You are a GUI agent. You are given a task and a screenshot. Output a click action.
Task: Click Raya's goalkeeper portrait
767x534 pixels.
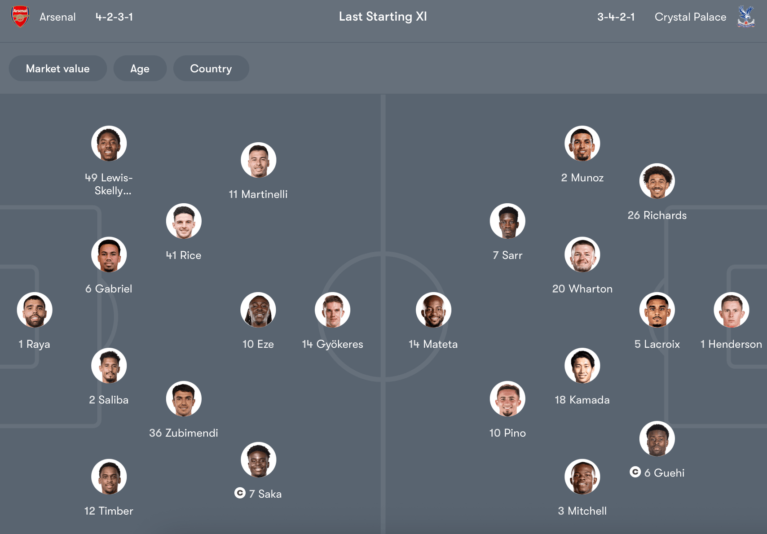pos(35,310)
